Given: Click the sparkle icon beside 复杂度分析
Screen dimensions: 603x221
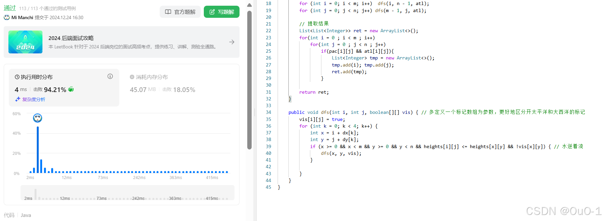Looking at the screenshot, I should [x=18, y=99].
